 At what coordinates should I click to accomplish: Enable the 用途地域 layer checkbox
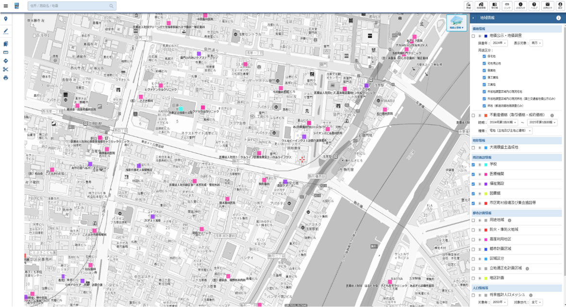[473, 220]
